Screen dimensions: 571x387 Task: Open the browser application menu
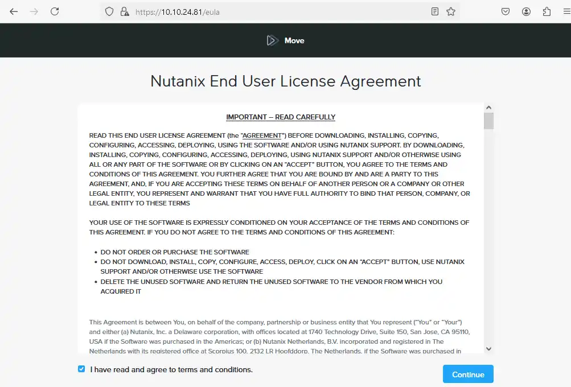click(x=566, y=11)
